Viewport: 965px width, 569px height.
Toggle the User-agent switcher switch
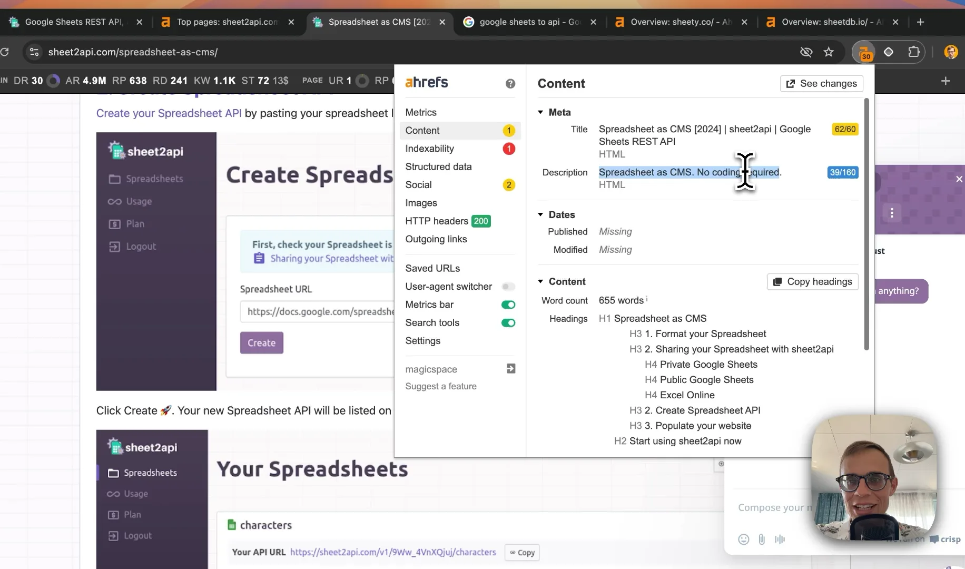click(508, 287)
